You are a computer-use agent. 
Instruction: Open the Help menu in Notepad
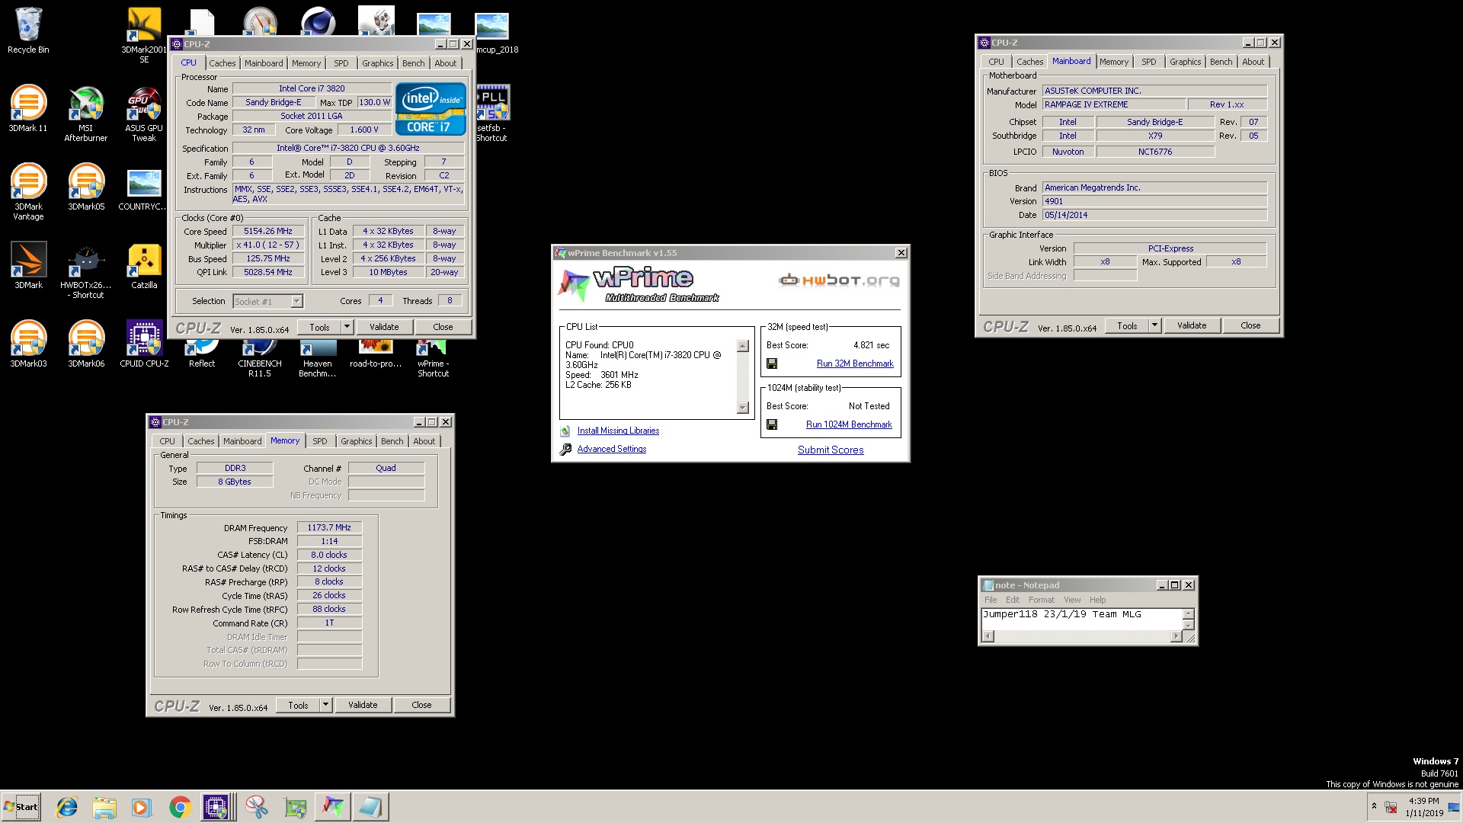pyautogui.click(x=1097, y=600)
